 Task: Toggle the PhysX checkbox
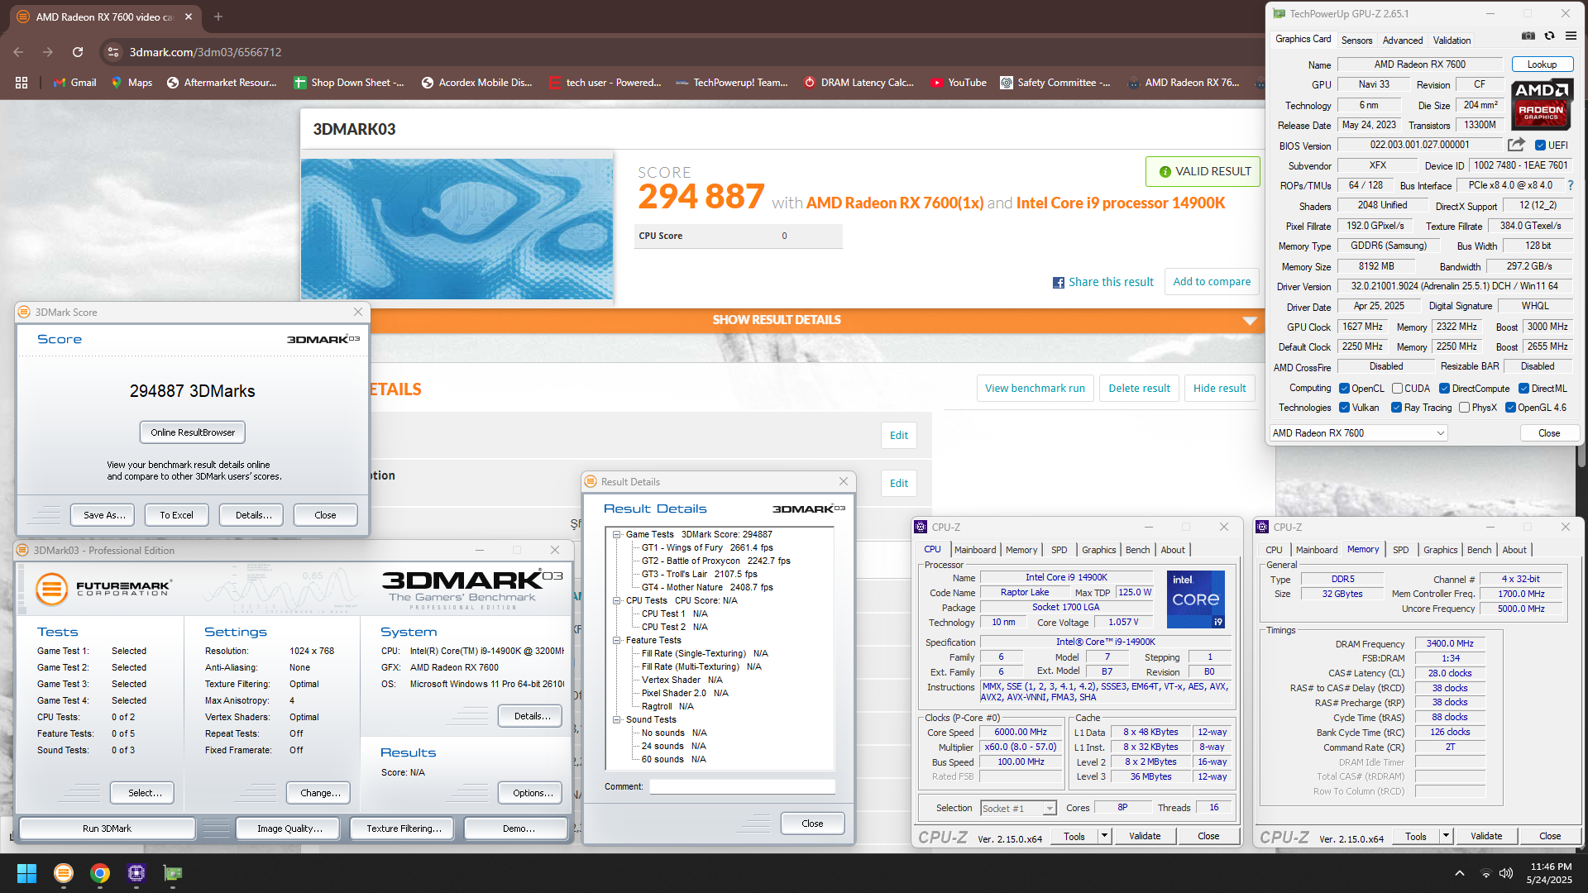pos(1465,408)
